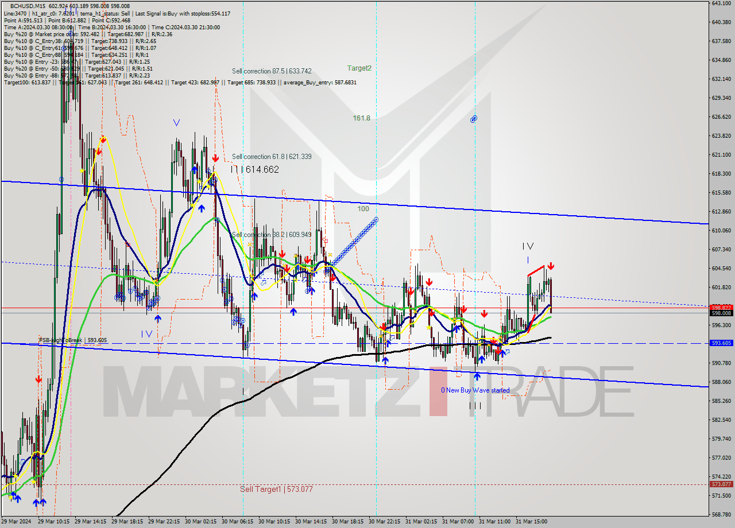The width and height of the screenshot is (735, 528).
Task: Click the 'Sell correction 38.2 | 609.949' label
Action: [x=272, y=235]
